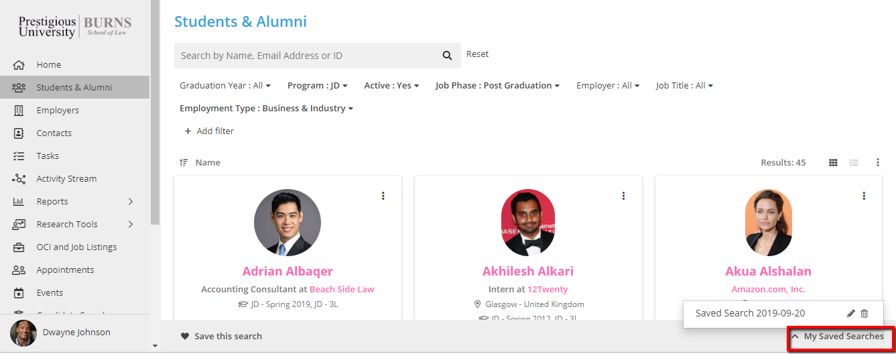Open results options three-dot menu
This screenshot has height=354, width=896.
tap(877, 162)
